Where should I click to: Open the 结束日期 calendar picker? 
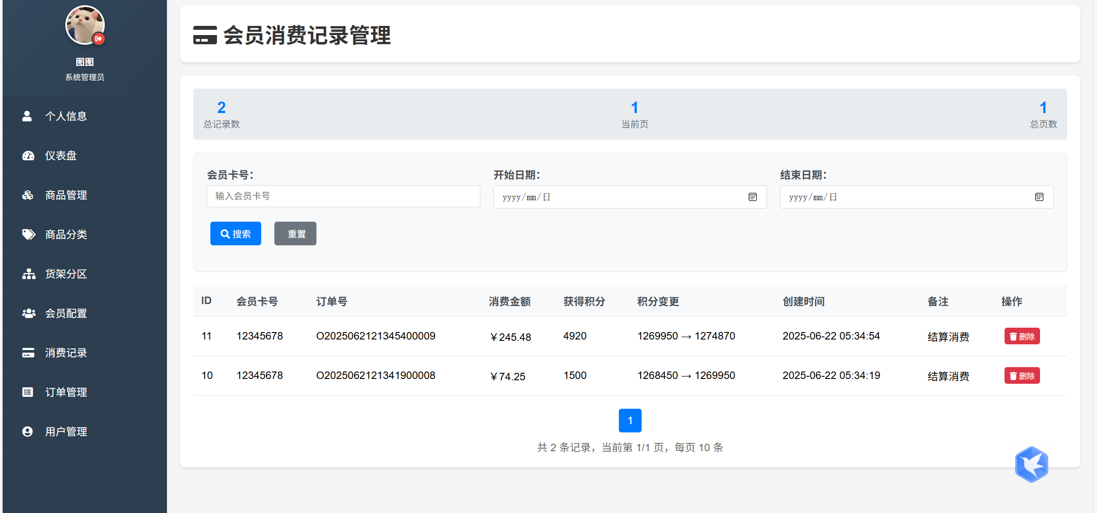pos(1039,197)
